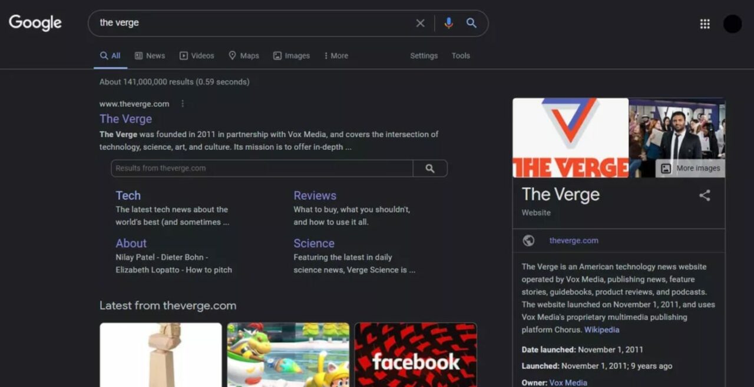Open the account profile avatar
The image size is (754, 387).
click(732, 24)
